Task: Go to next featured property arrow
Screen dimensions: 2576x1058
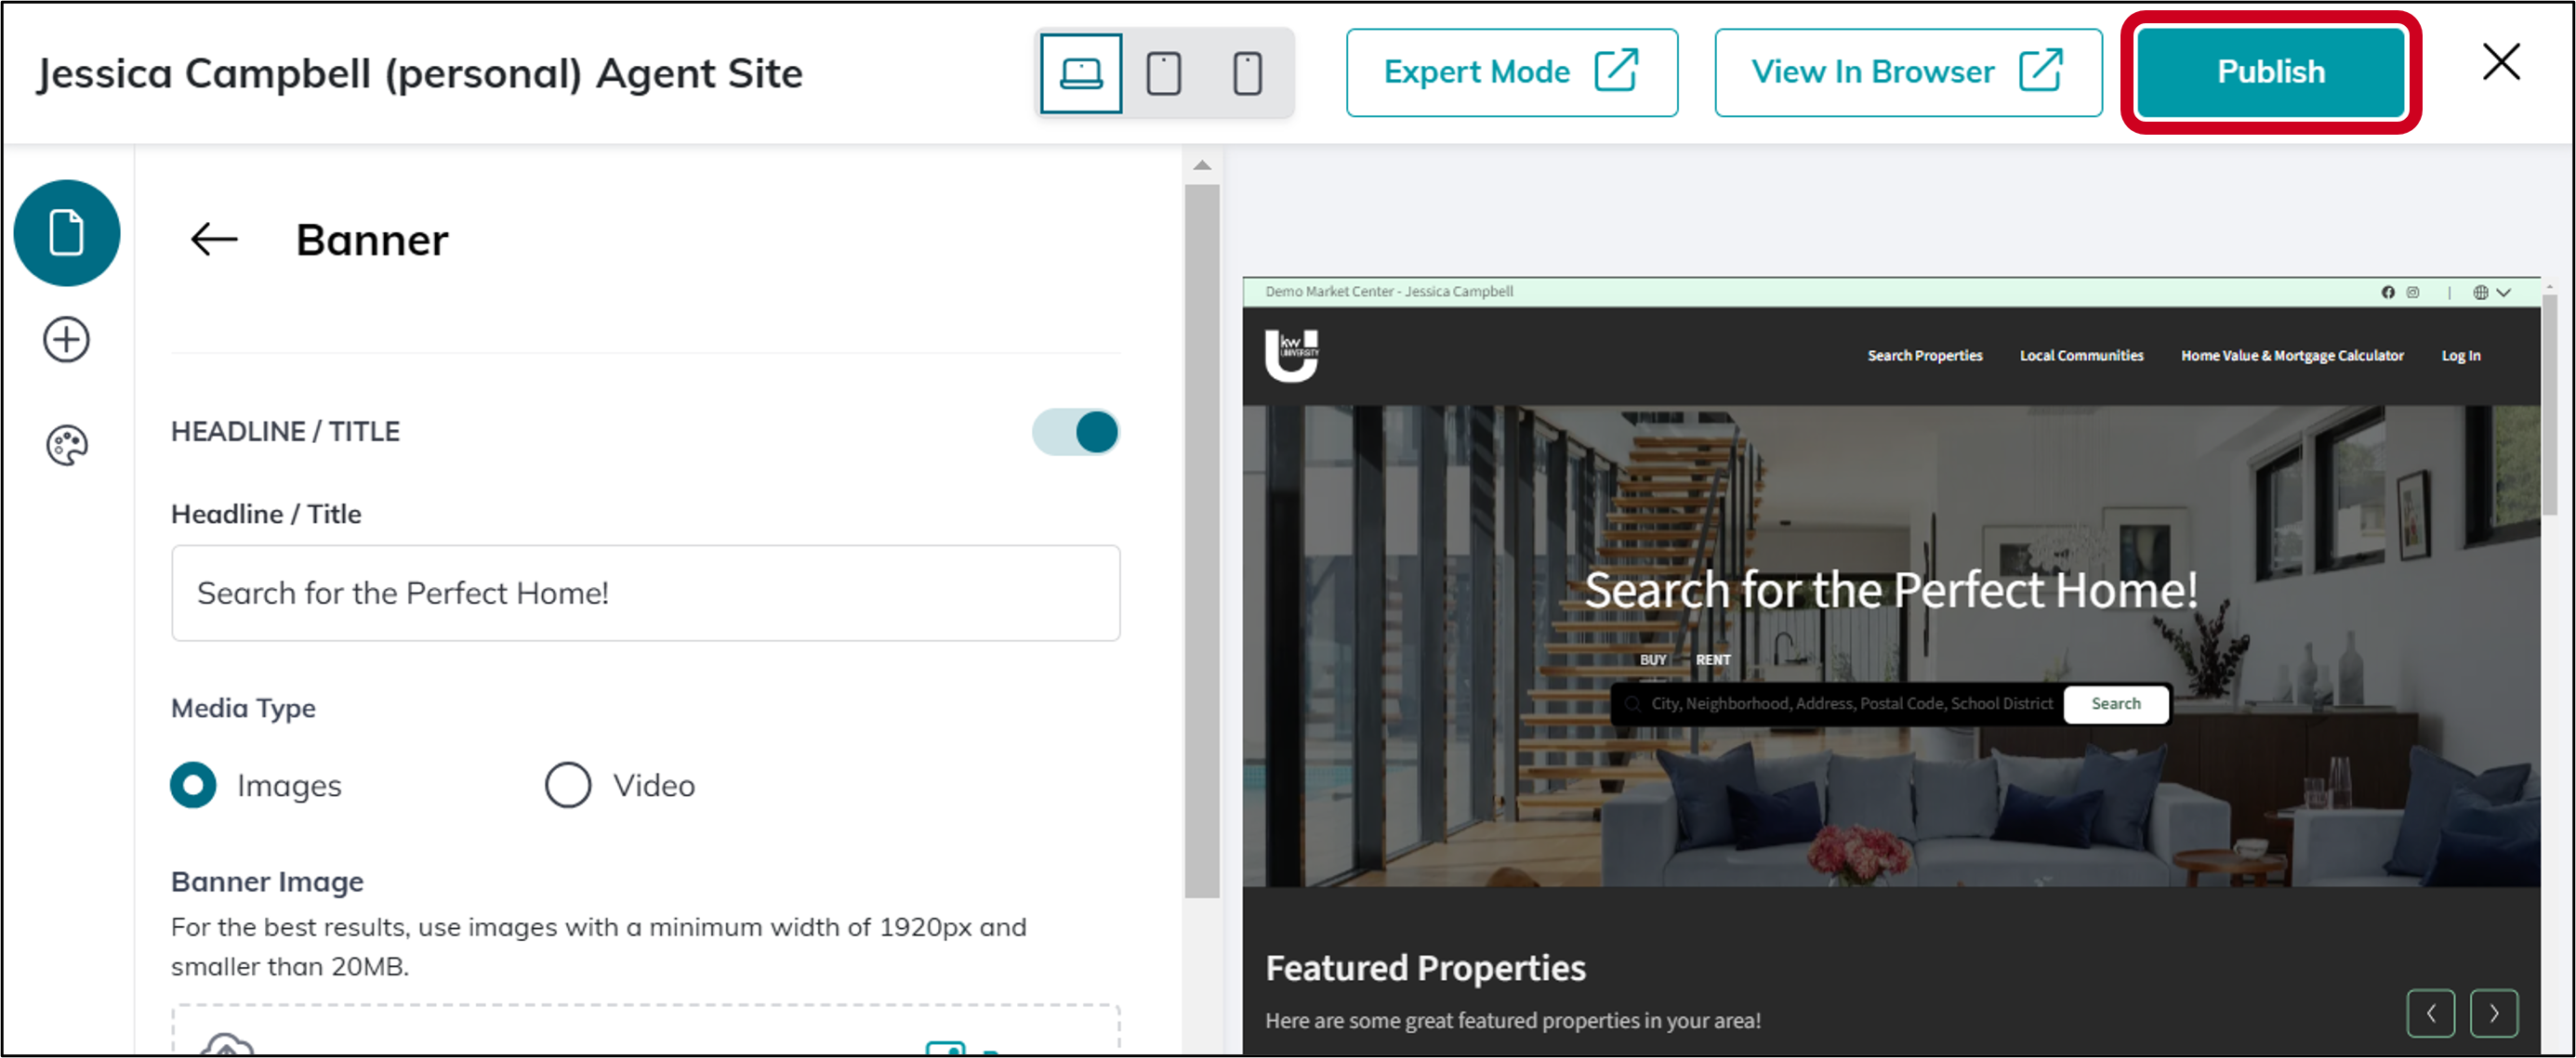Action: (2494, 1013)
